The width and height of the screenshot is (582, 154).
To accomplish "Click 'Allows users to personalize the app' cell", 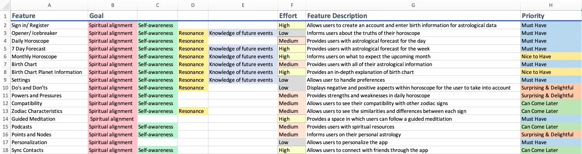I will [x=413, y=143].
